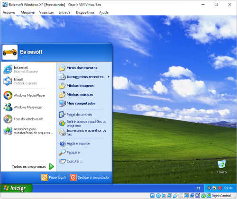Click the Baixesoft user picture

tap(10, 52)
